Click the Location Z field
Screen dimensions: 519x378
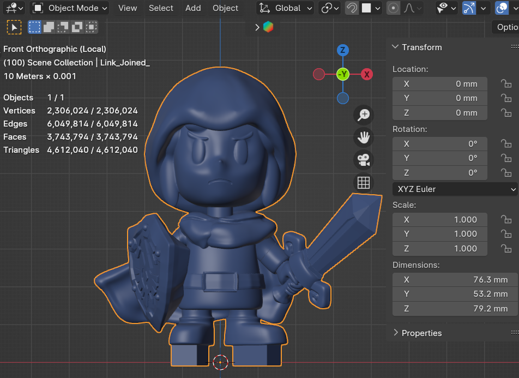[439, 113]
